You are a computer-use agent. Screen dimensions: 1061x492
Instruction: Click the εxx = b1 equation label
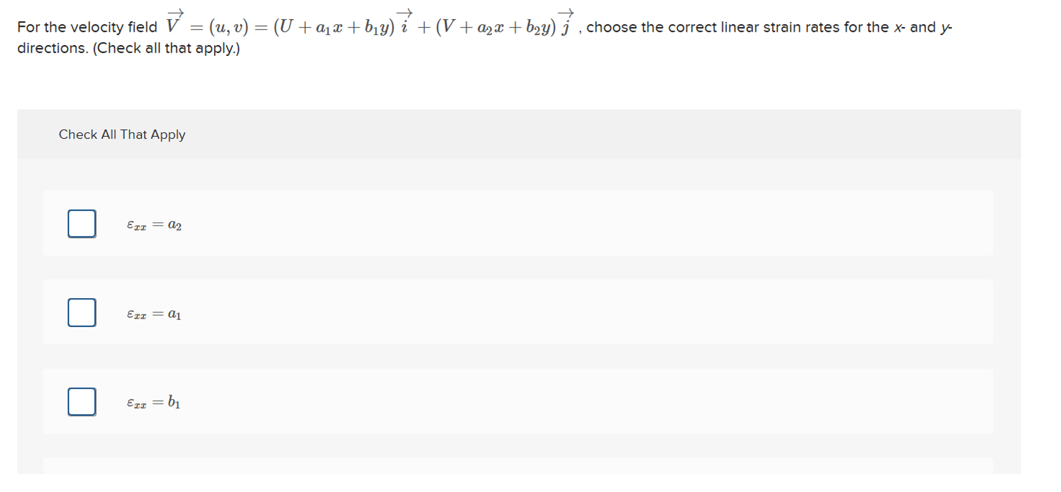click(153, 402)
